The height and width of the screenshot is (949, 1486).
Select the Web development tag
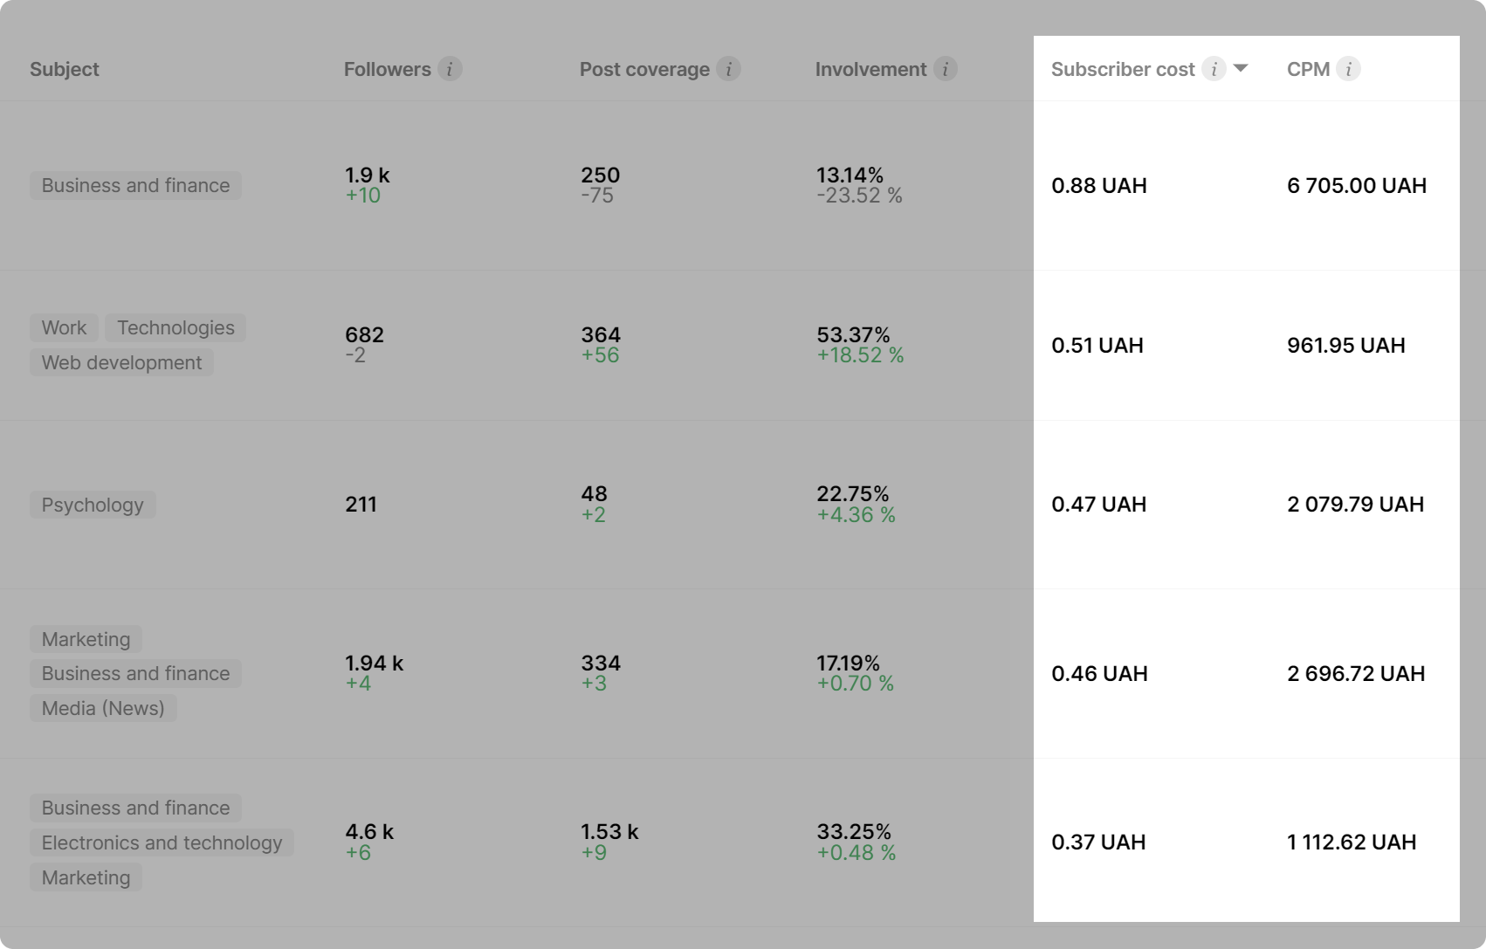tap(121, 362)
